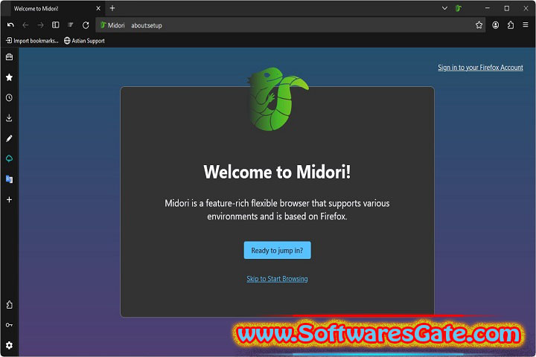The image size is (536, 357).
Task: Go forward with the forward arrow
Action: (x=40, y=25)
